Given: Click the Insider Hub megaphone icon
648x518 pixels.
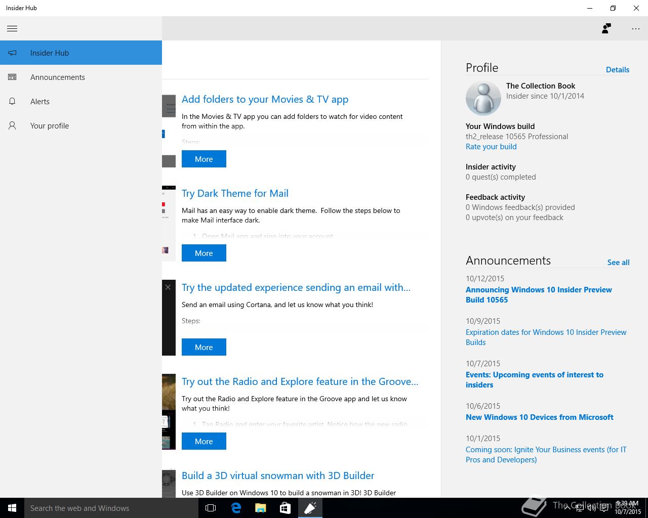Looking at the screenshot, I should pos(12,53).
